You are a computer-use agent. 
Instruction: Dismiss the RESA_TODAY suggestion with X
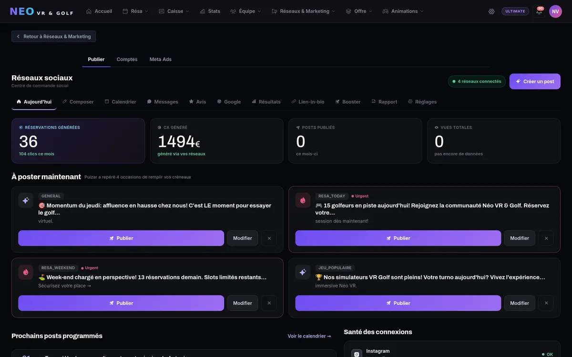pos(546,238)
